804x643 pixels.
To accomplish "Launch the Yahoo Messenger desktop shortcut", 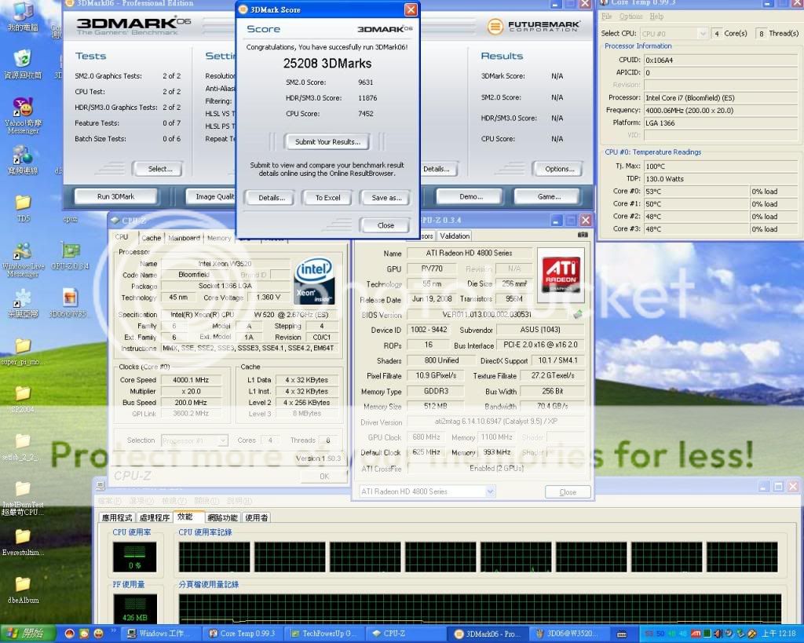I will click(x=23, y=108).
